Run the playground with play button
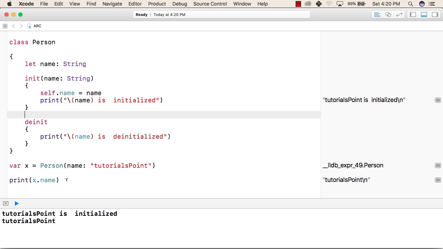The width and height of the screenshot is (443, 249). click(17, 203)
